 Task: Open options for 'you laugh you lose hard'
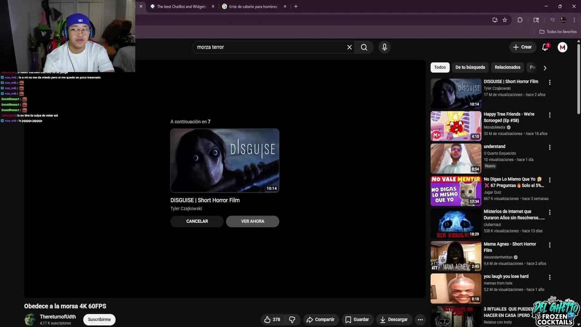point(550,277)
